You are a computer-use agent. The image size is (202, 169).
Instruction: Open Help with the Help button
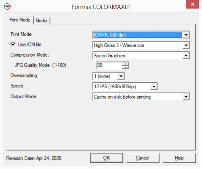[179, 158]
